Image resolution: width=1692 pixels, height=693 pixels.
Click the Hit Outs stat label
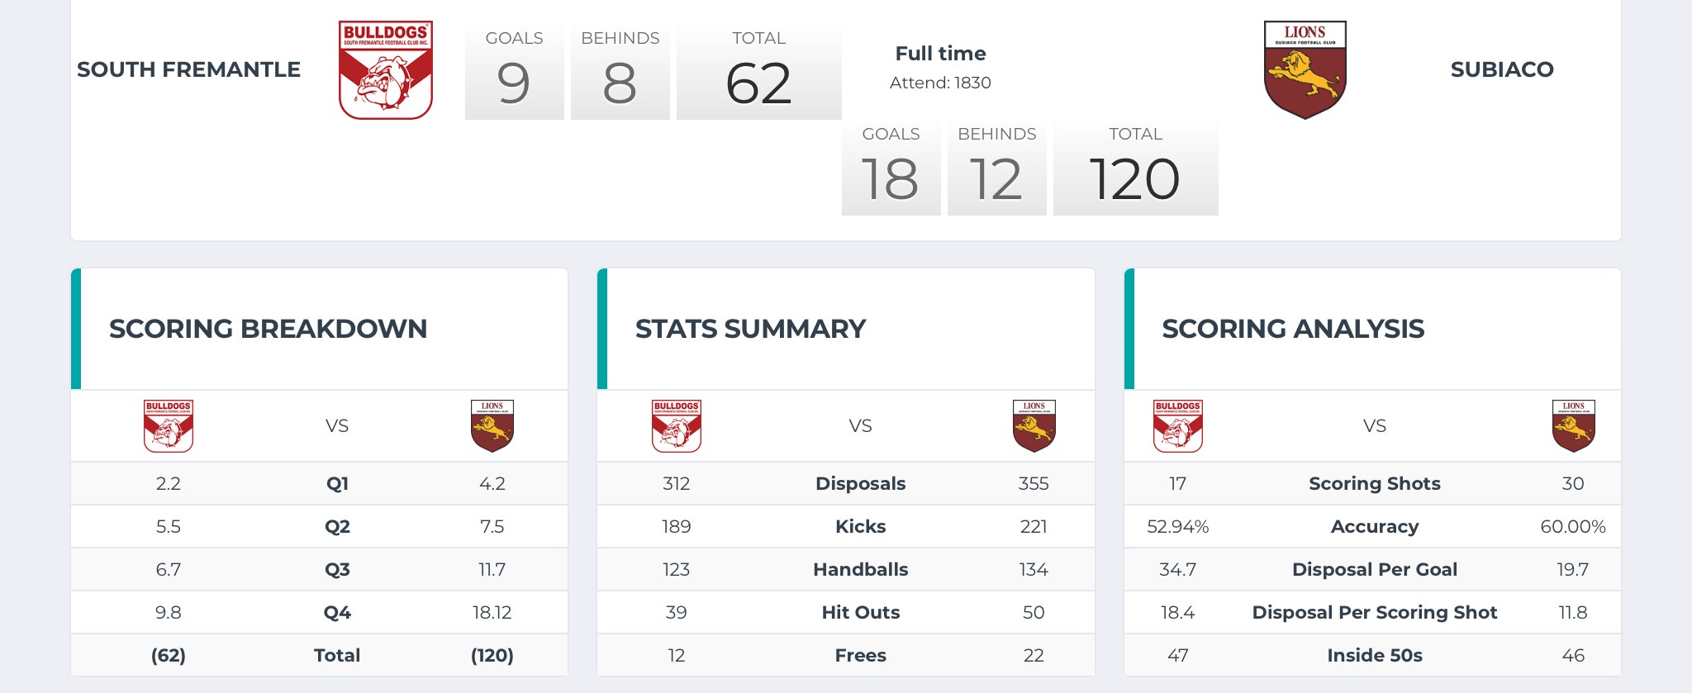[860, 613]
